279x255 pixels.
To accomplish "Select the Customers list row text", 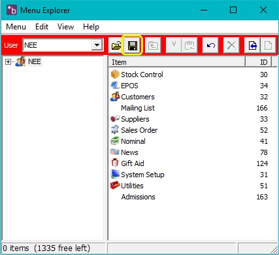I will point(138,97).
